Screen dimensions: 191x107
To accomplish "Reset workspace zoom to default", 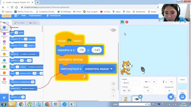I will click(x=113, y=96).
